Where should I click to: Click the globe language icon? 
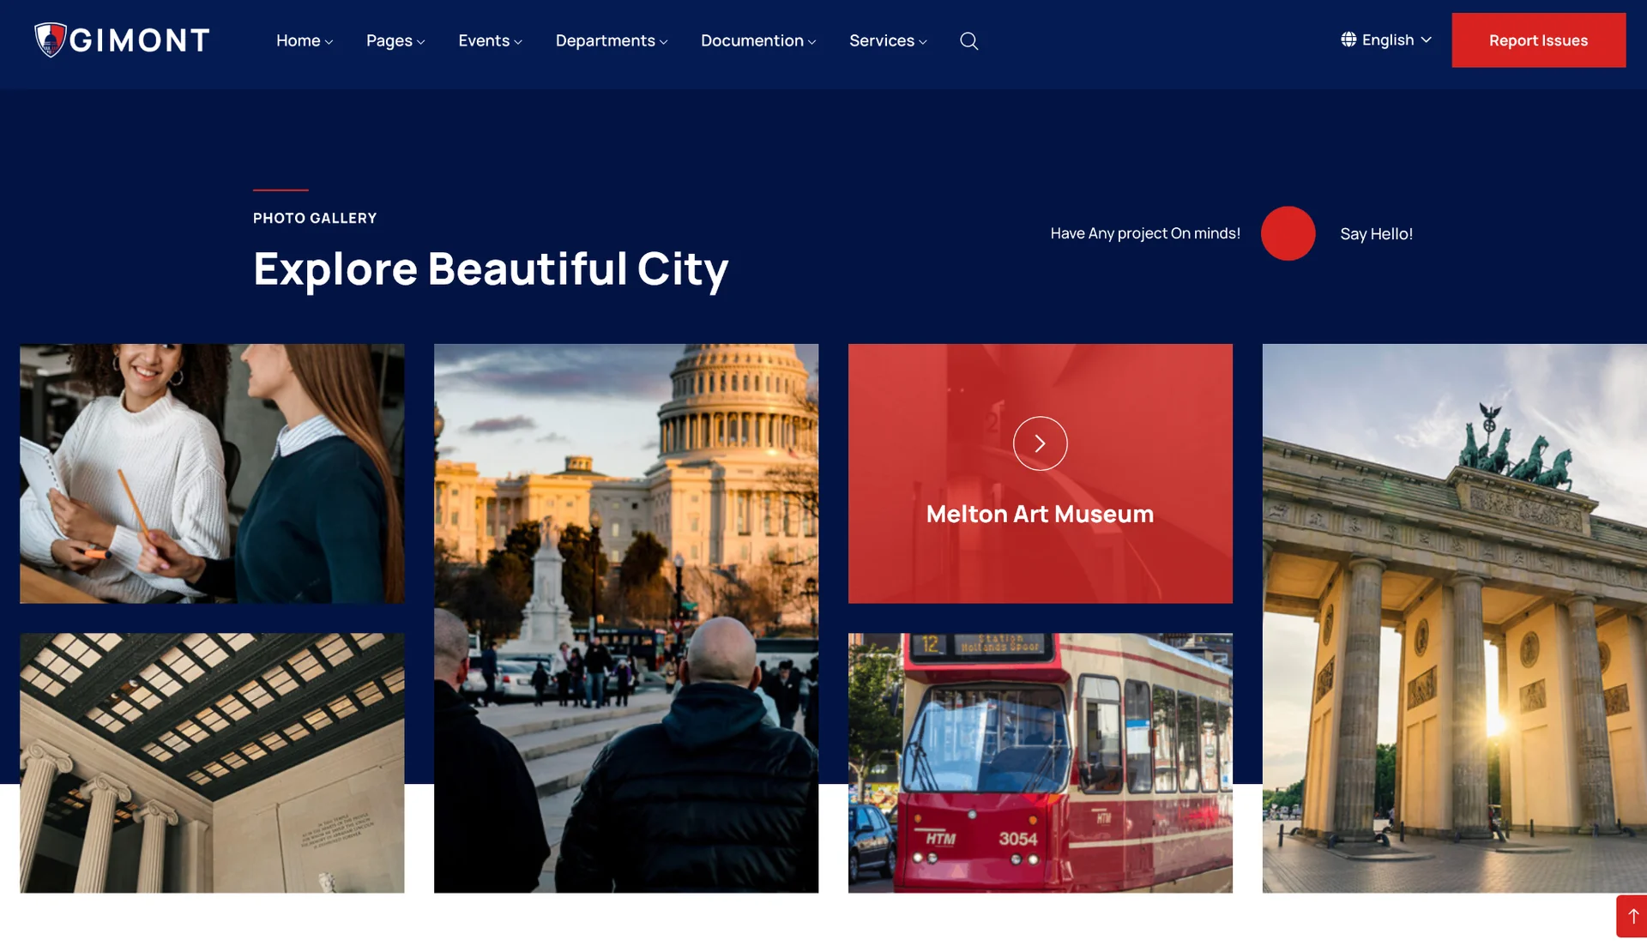coord(1348,39)
